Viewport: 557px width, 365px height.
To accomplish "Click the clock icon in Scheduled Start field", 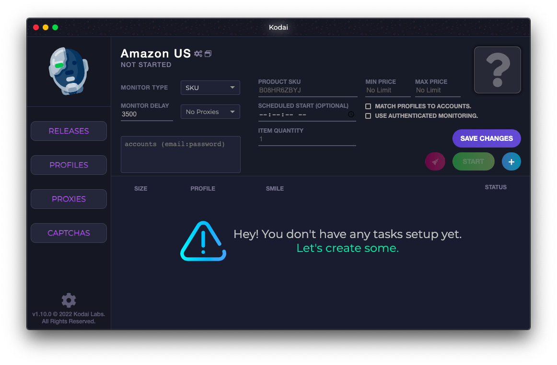I will tap(351, 114).
